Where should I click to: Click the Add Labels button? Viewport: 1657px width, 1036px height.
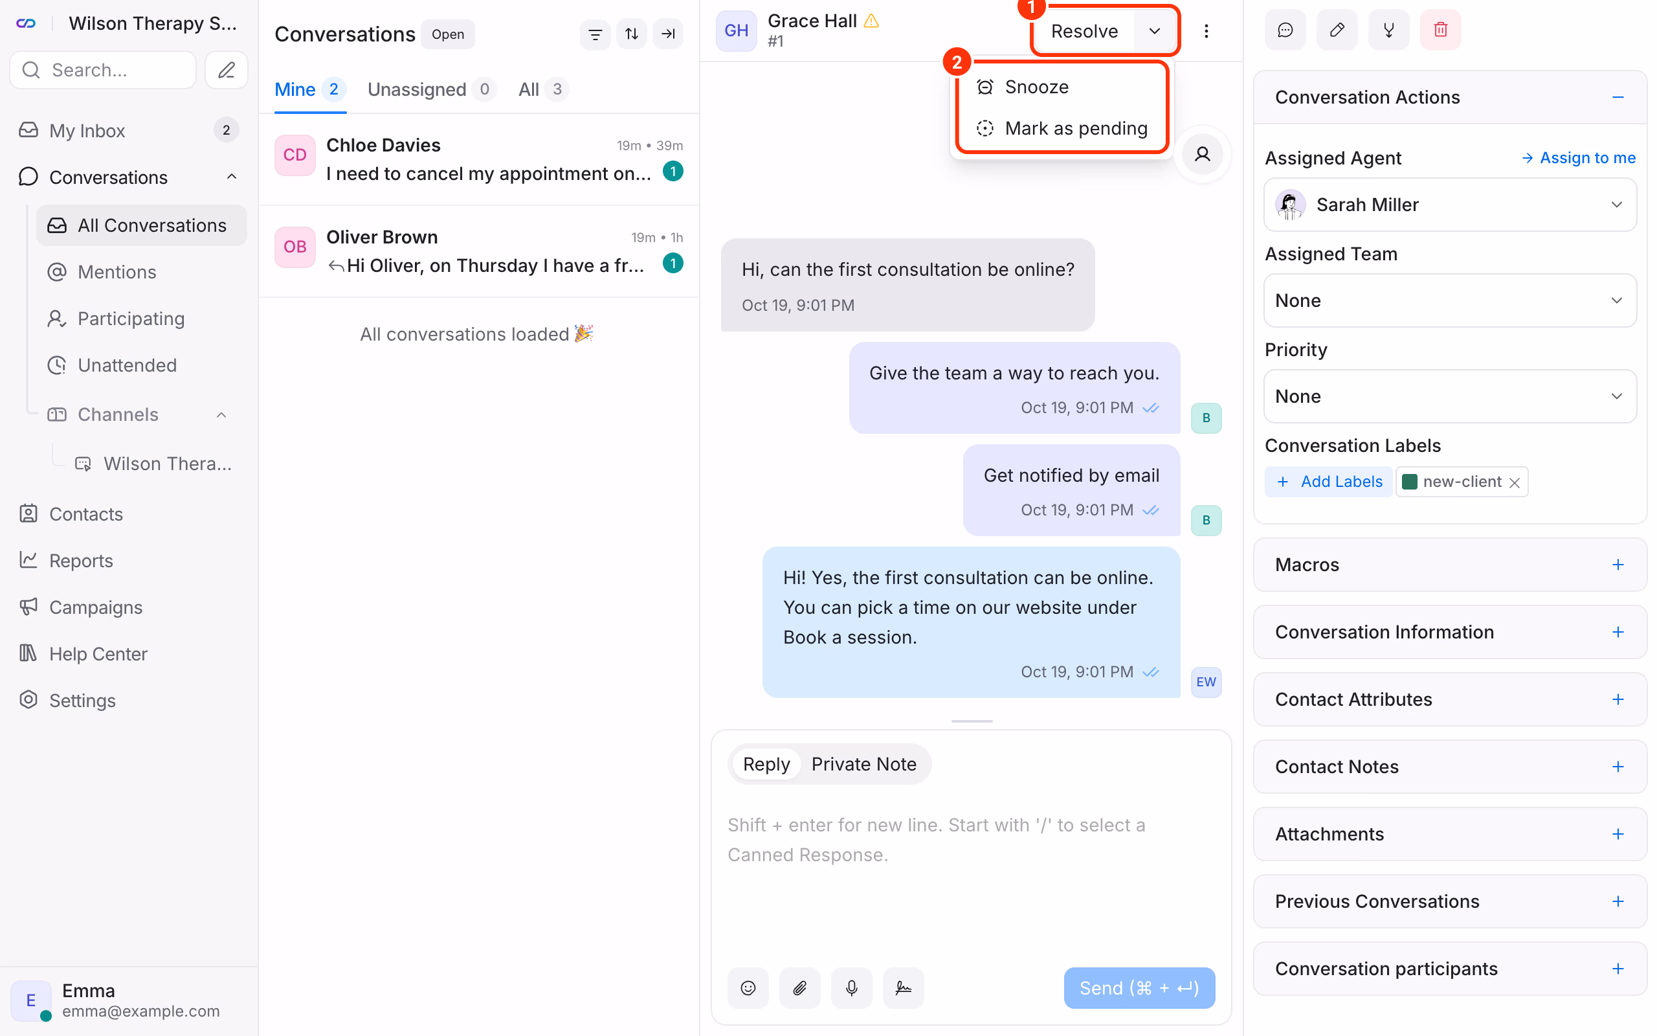1328,482
